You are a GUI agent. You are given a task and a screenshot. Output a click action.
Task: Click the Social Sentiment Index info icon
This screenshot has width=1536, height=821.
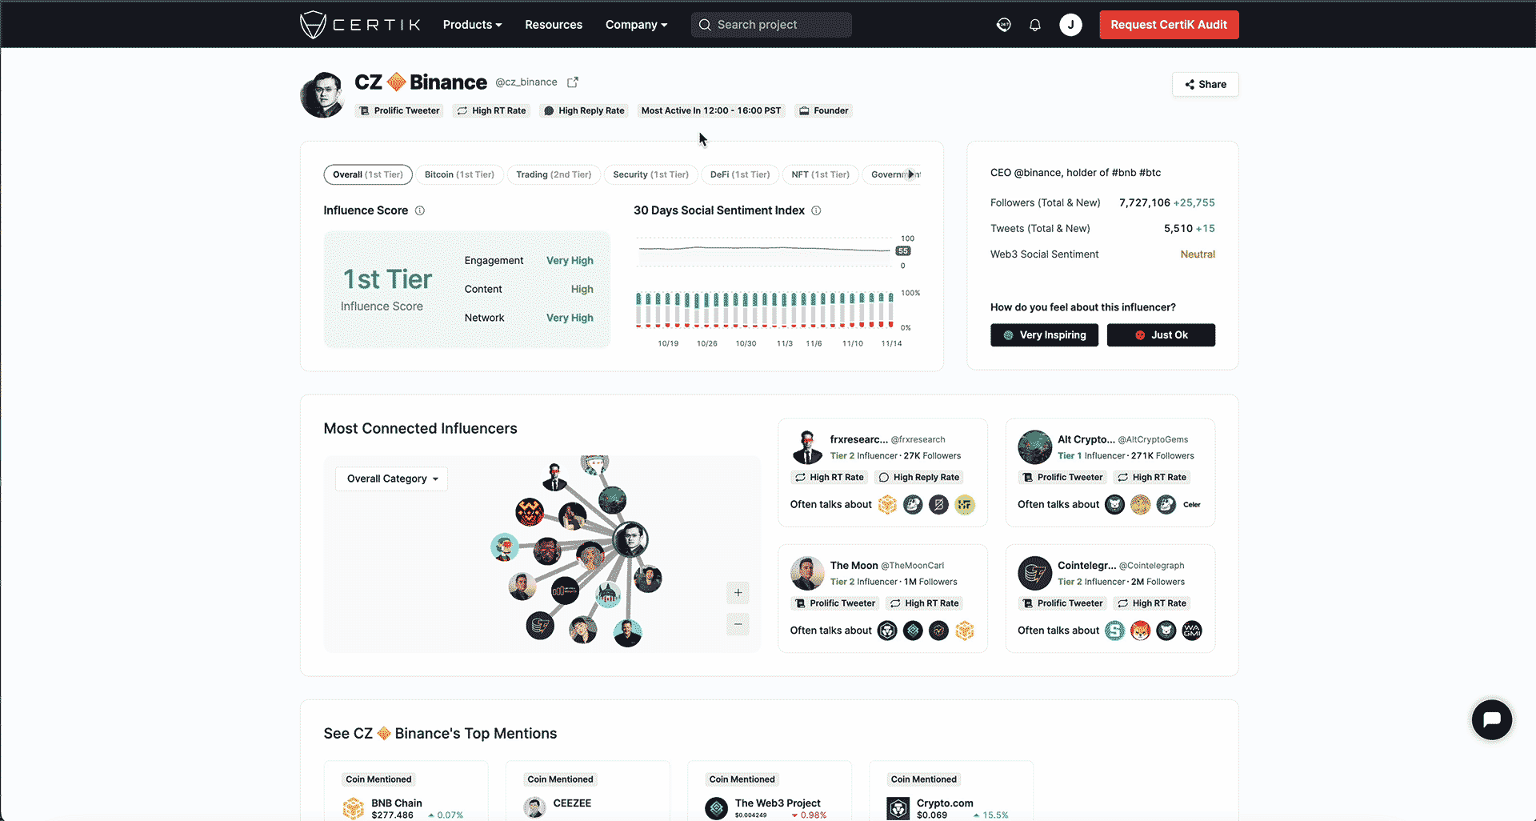click(x=816, y=210)
